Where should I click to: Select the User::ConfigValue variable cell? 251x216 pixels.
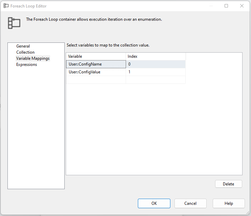[96, 72]
